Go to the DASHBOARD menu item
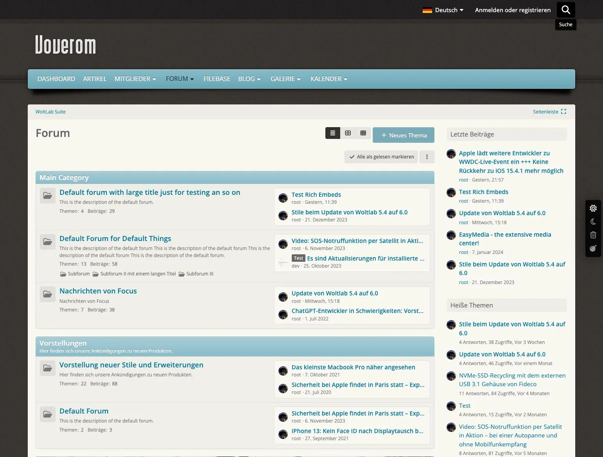This screenshot has width=603, height=457. [x=56, y=79]
